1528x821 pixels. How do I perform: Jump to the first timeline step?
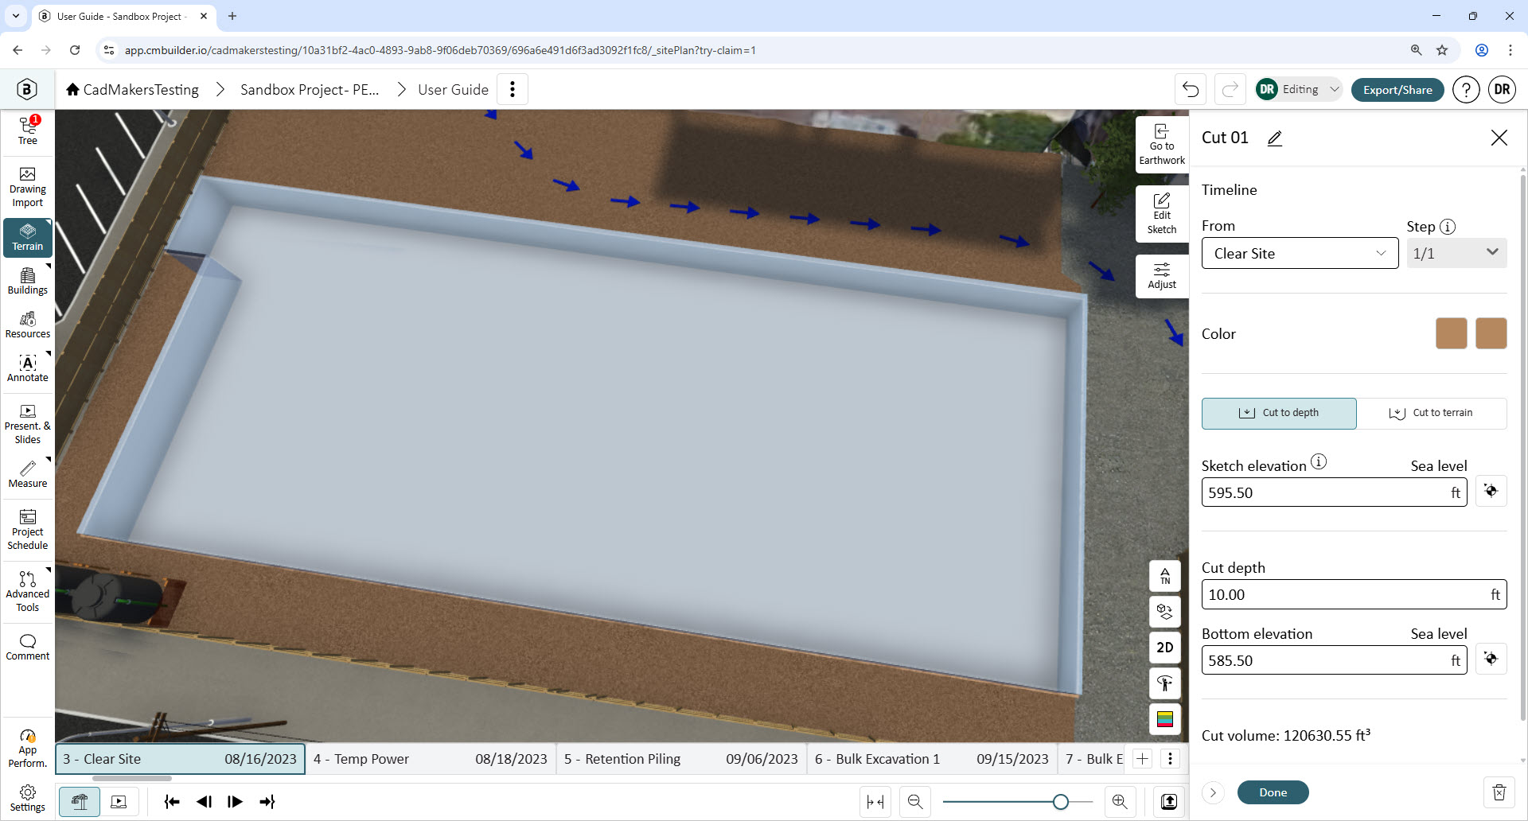pyautogui.click(x=172, y=802)
